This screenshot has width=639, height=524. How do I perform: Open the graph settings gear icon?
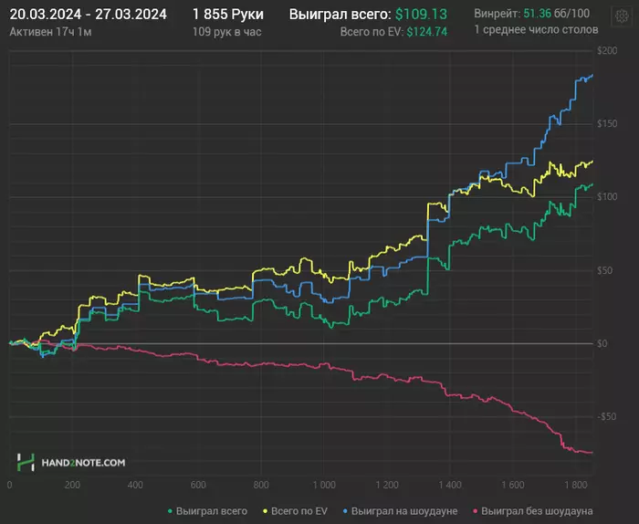click(x=622, y=16)
